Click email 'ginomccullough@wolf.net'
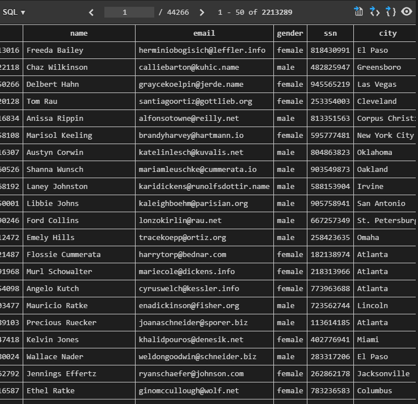This screenshot has height=404, width=418. click(189, 391)
